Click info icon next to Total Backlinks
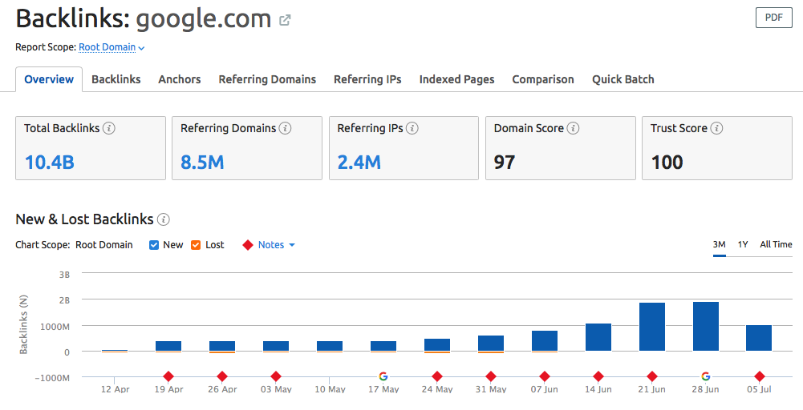The height and width of the screenshot is (410, 803). pyautogui.click(x=109, y=128)
